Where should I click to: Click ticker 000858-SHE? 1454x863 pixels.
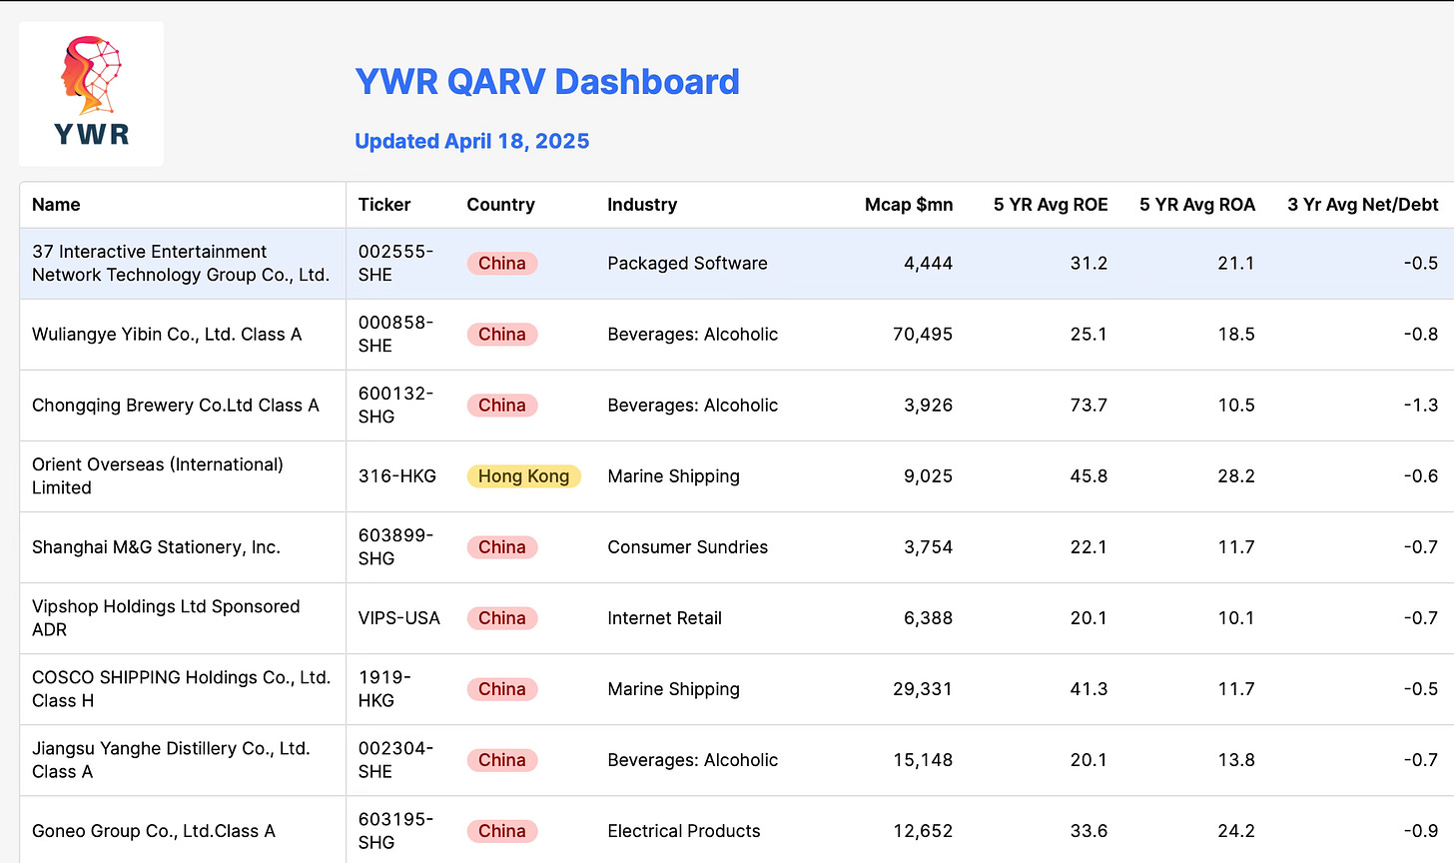click(x=396, y=335)
